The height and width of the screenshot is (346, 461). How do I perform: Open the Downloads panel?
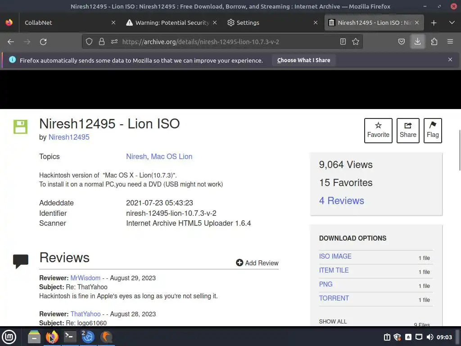[417, 42]
